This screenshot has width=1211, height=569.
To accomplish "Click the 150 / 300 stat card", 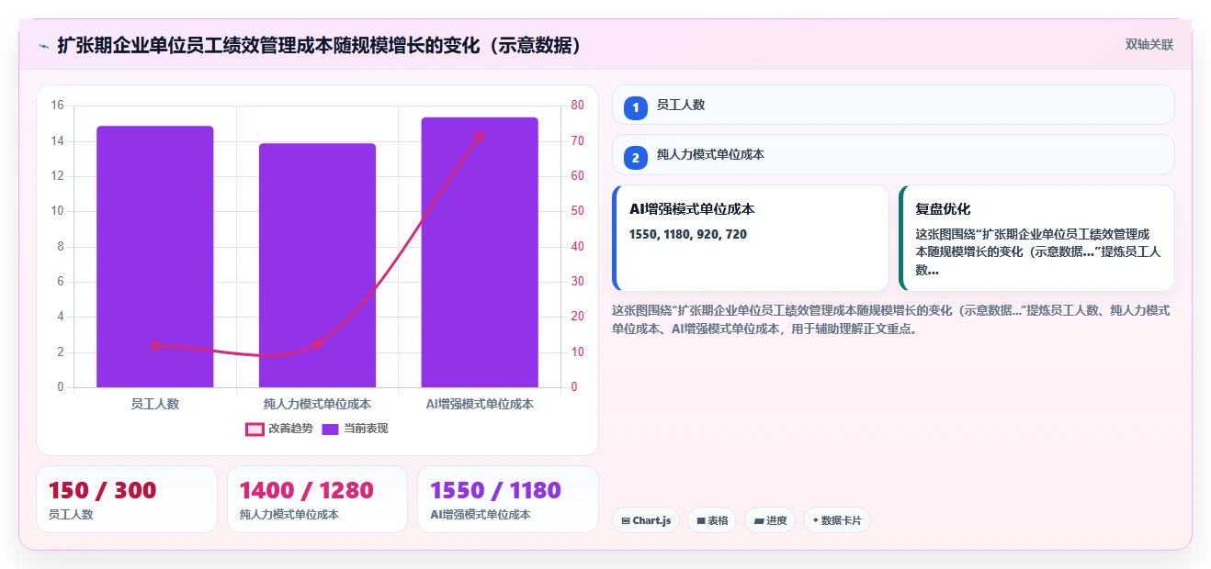I will point(127,499).
